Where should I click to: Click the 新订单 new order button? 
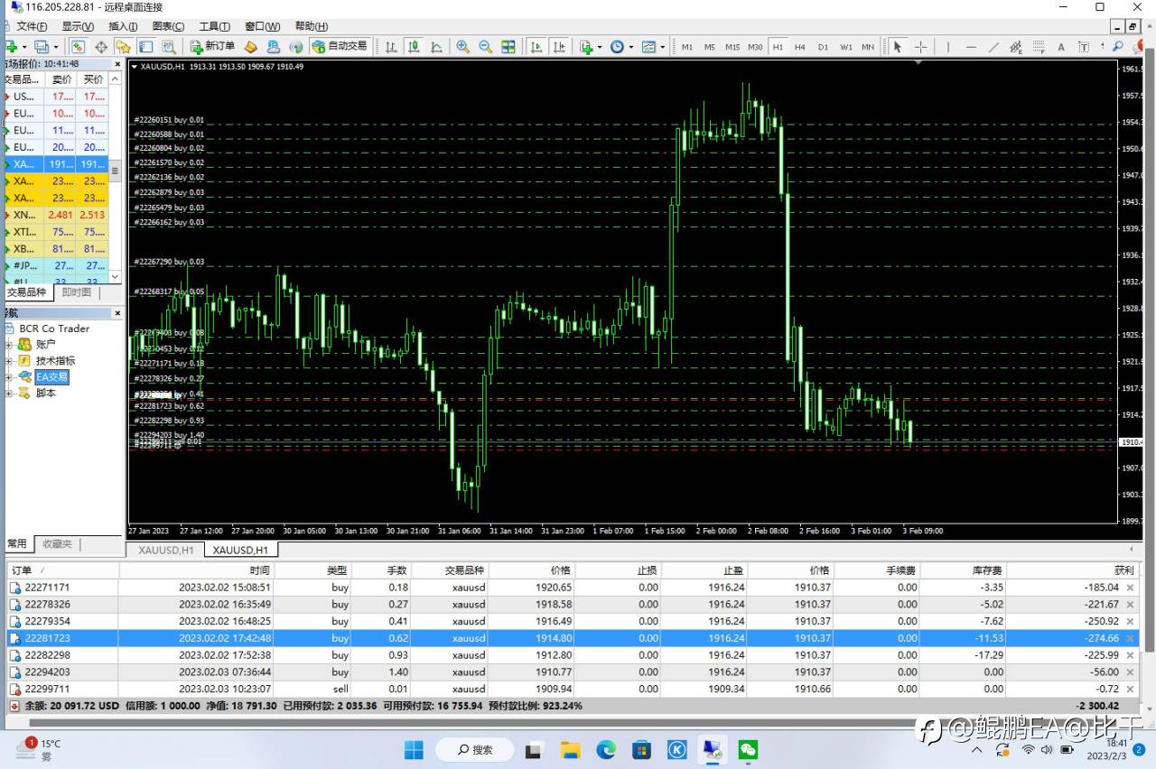click(212, 47)
